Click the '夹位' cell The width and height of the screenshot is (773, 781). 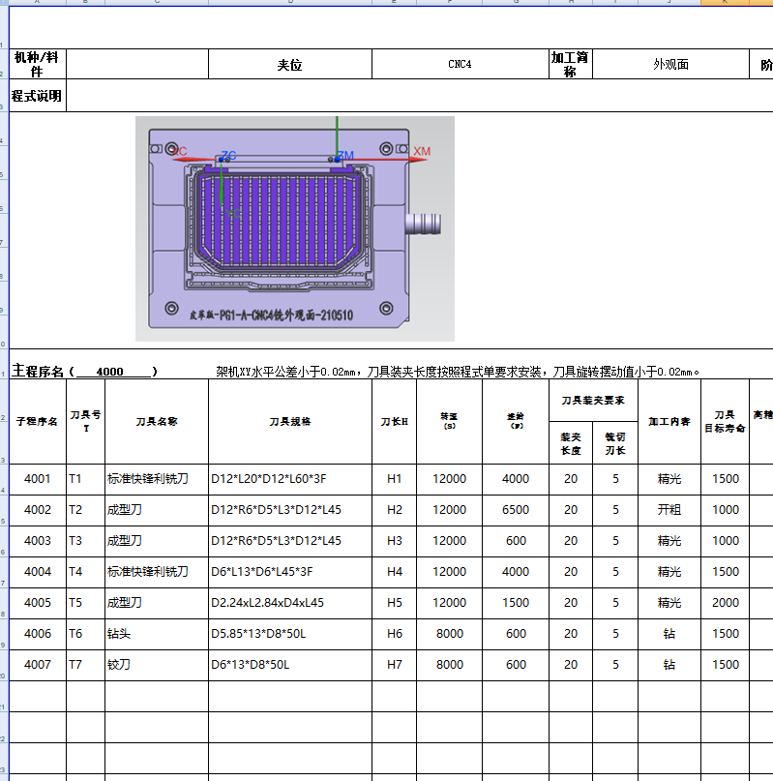(290, 64)
